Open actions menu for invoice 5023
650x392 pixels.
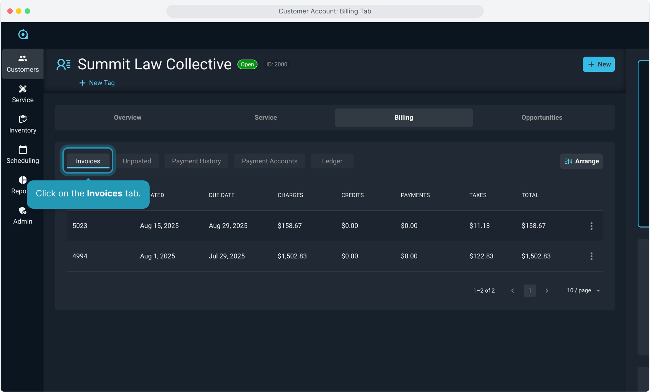591,226
